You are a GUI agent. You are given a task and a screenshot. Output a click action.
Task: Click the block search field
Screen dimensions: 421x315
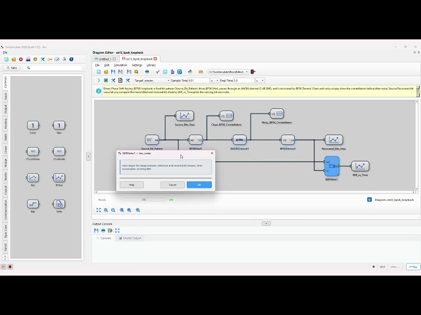[53, 68]
